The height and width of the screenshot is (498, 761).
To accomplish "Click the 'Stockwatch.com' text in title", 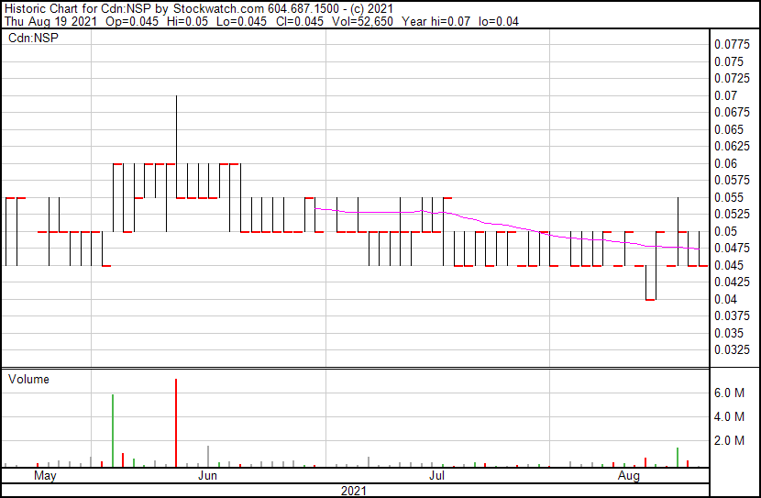I will click(219, 9).
